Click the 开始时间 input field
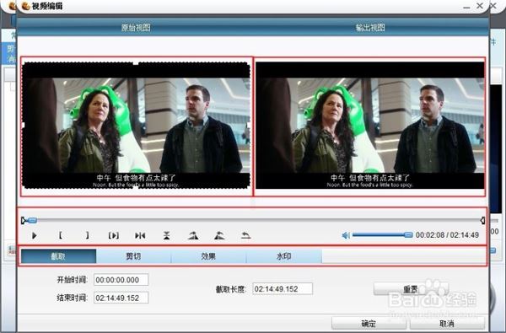 (x=121, y=280)
